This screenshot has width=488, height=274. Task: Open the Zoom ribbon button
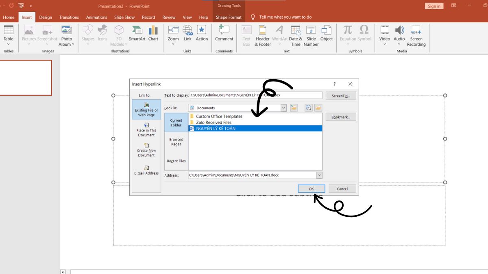click(x=173, y=36)
